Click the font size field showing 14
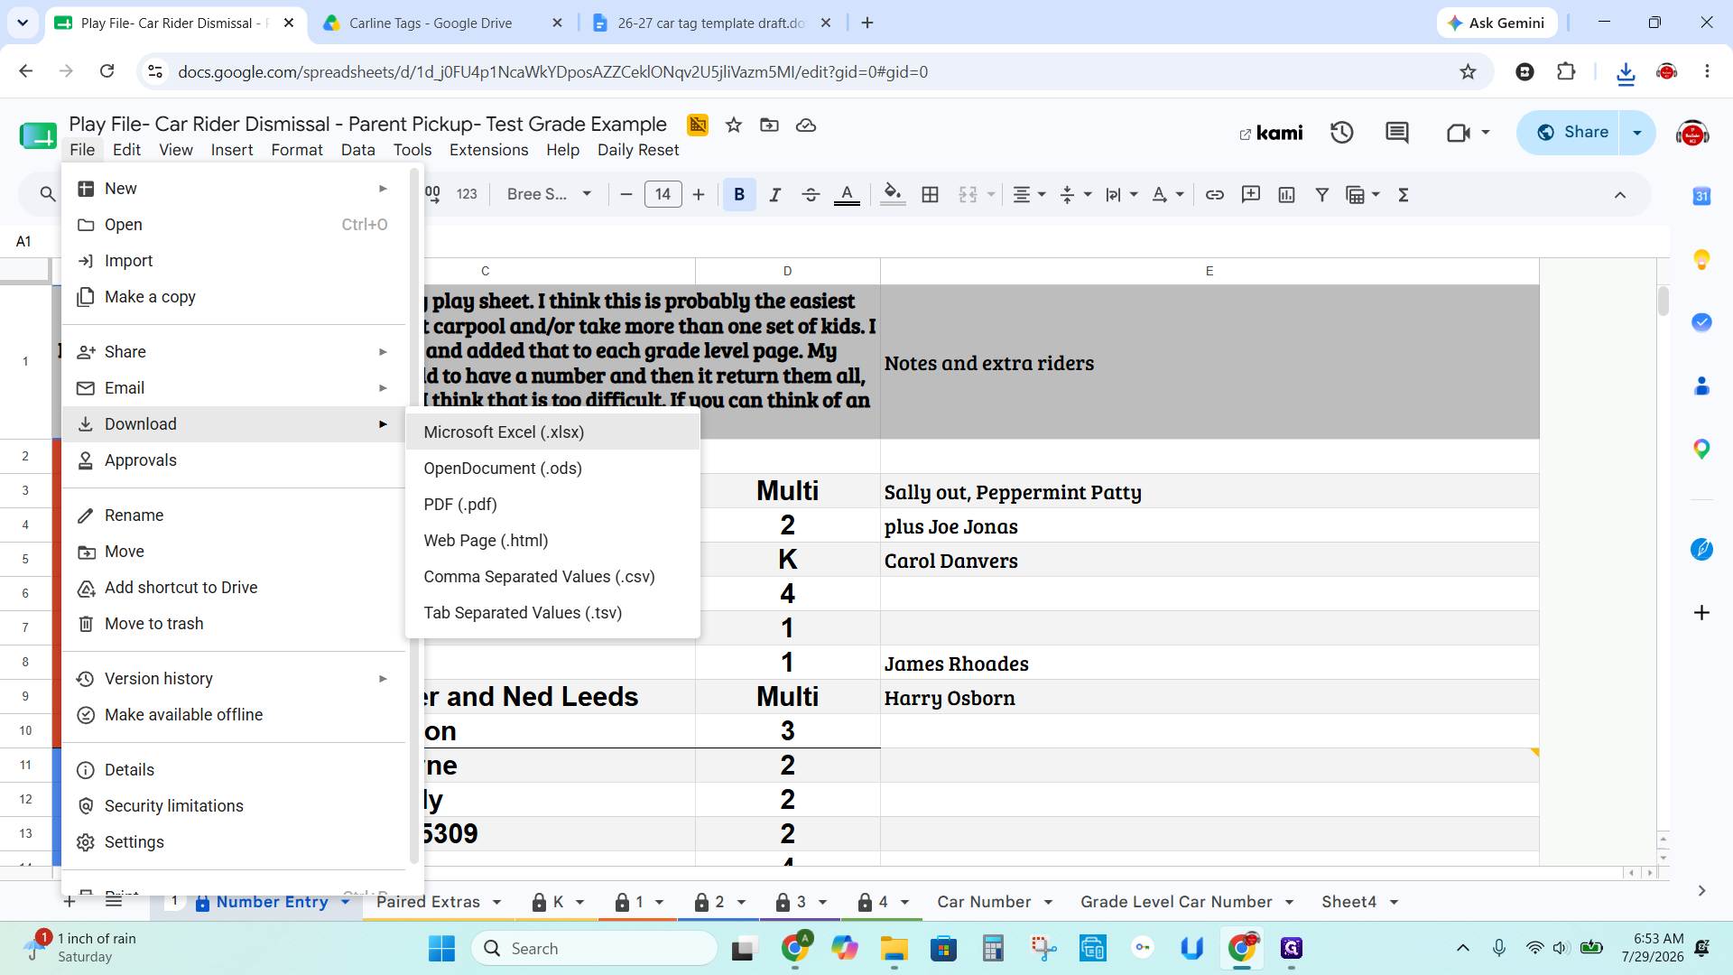The height and width of the screenshot is (975, 1733). point(663,194)
